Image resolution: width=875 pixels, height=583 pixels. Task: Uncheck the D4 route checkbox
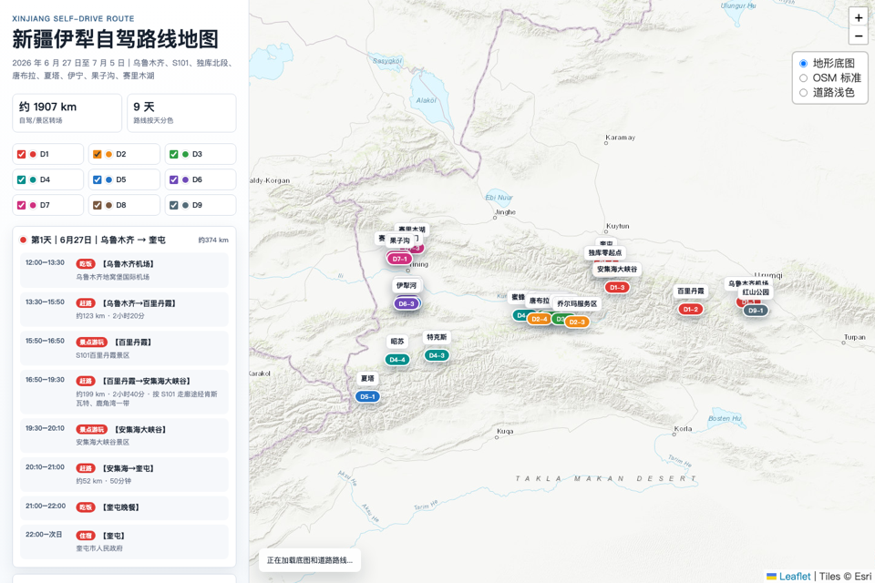click(21, 179)
